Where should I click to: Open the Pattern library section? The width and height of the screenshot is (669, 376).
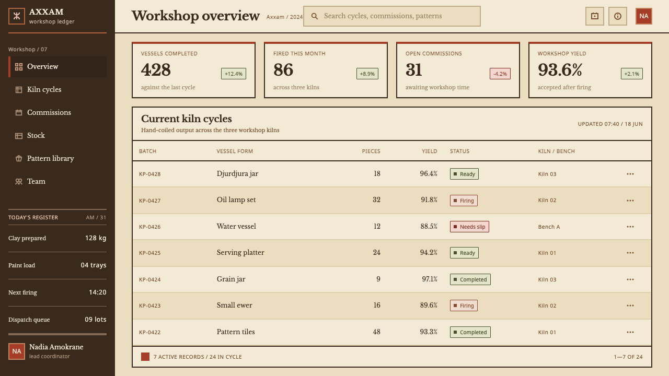(57, 159)
